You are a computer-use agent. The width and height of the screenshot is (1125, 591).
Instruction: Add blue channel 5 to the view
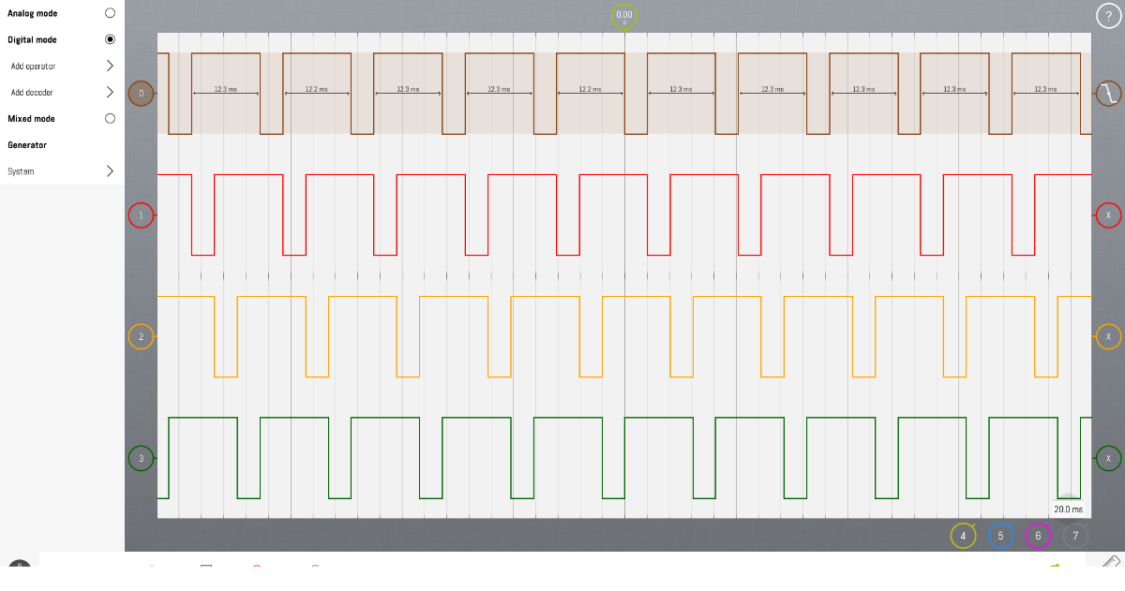point(1000,536)
